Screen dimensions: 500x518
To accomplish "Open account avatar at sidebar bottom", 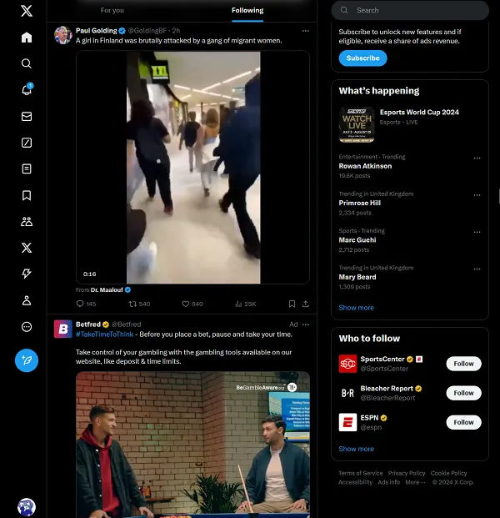I will tap(27, 507).
